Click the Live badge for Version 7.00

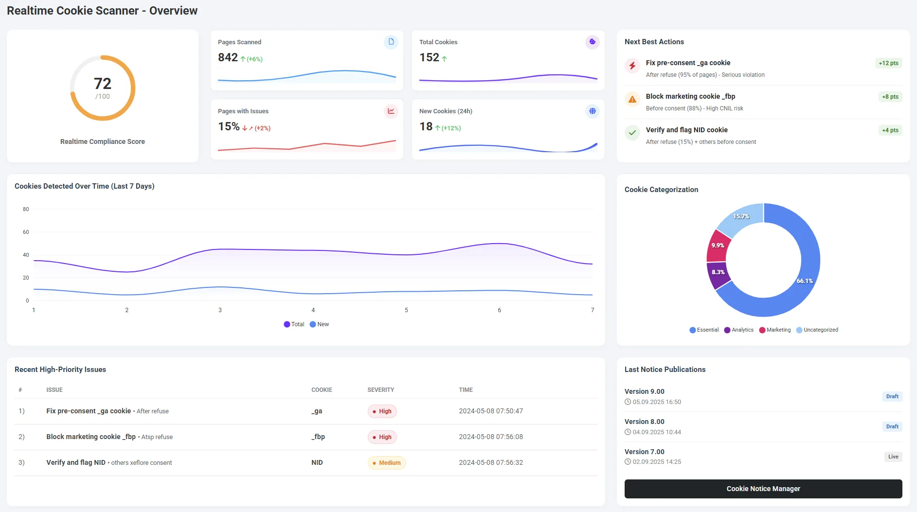coord(893,457)
